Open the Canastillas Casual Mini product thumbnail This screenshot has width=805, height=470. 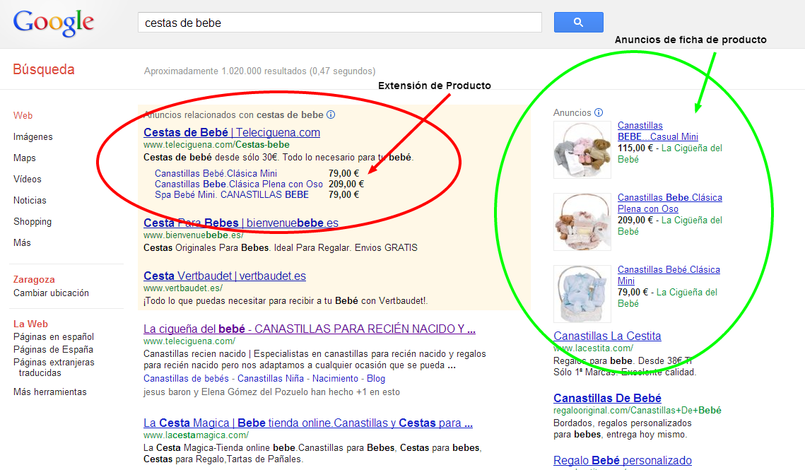pos(582,150)
